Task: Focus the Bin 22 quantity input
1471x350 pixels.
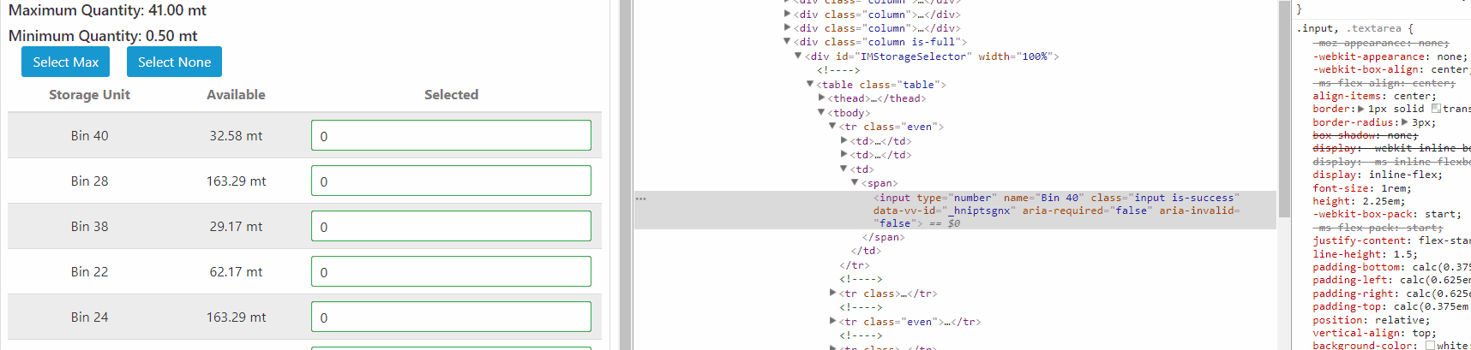Action: (451, 271)
